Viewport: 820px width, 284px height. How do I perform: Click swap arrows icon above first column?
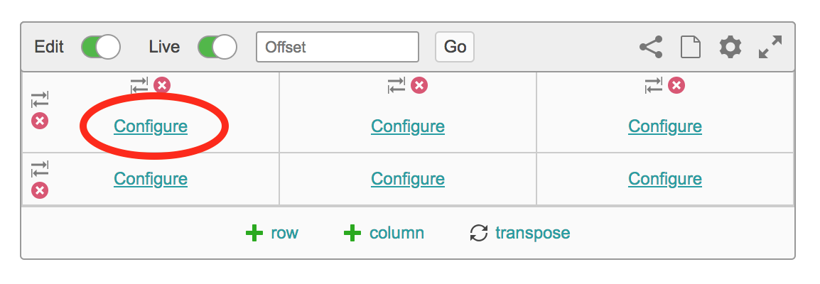pos(140,84)
